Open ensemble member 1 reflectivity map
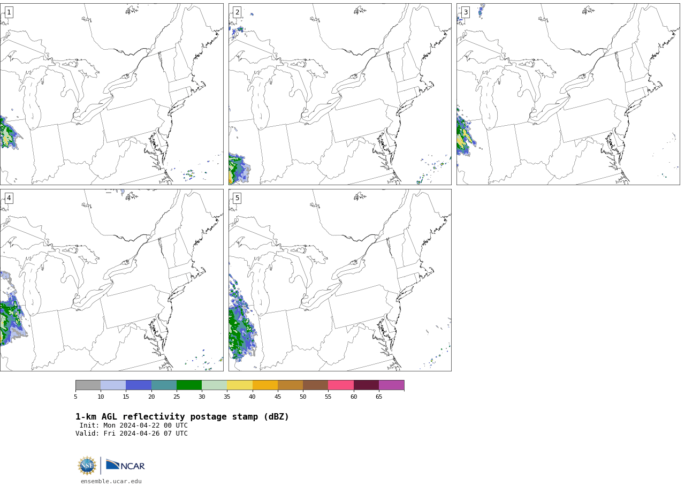 point(111,94)
